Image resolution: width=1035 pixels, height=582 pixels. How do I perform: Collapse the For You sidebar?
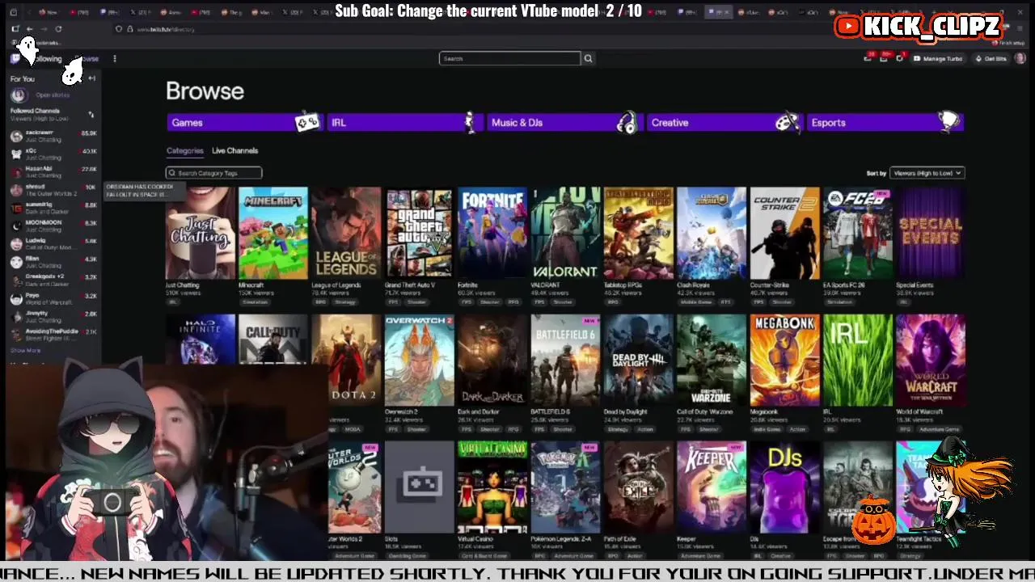click(x=91, y=78)
